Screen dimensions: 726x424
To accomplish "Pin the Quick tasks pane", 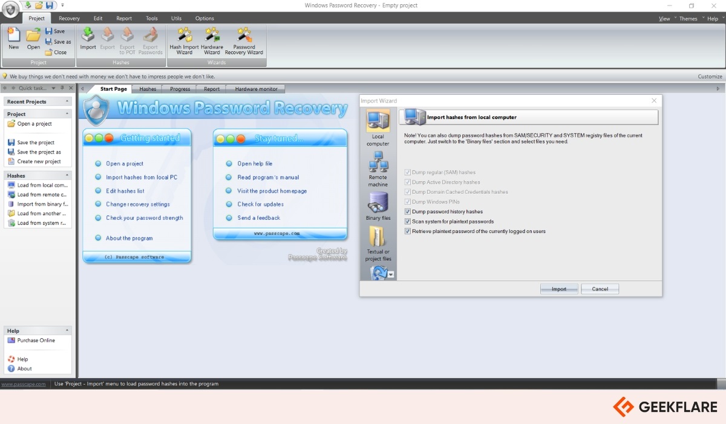I will click(x=62, y=88).
